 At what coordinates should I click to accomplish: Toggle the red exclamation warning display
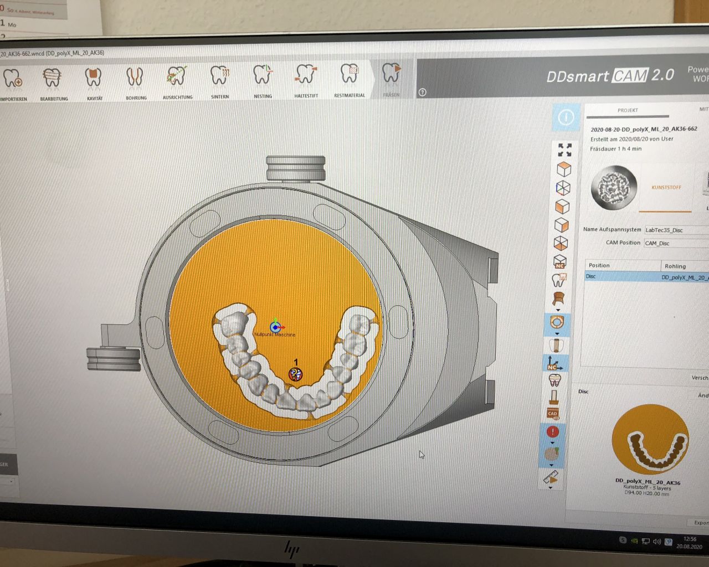coord(552,431)
